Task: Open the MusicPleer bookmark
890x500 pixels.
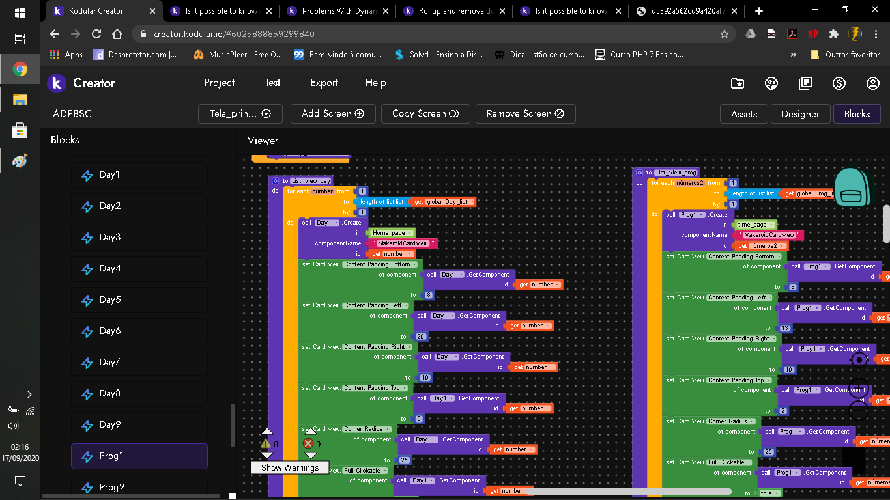Action: 238,55
